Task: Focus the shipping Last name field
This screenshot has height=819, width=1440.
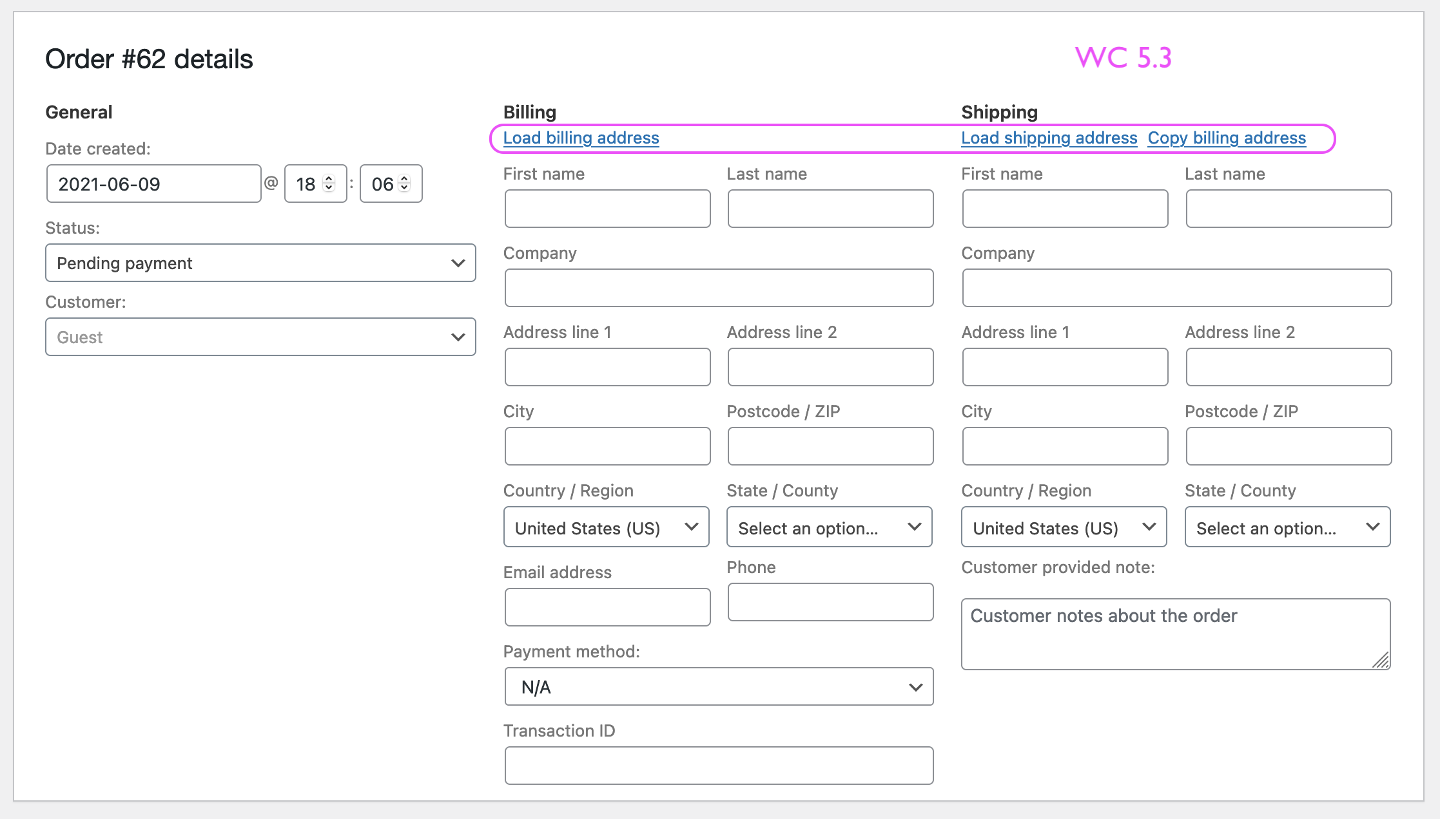Action: (1289, 209)
